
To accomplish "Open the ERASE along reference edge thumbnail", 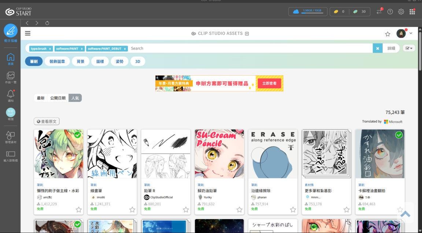I will [x=273, y=154].
